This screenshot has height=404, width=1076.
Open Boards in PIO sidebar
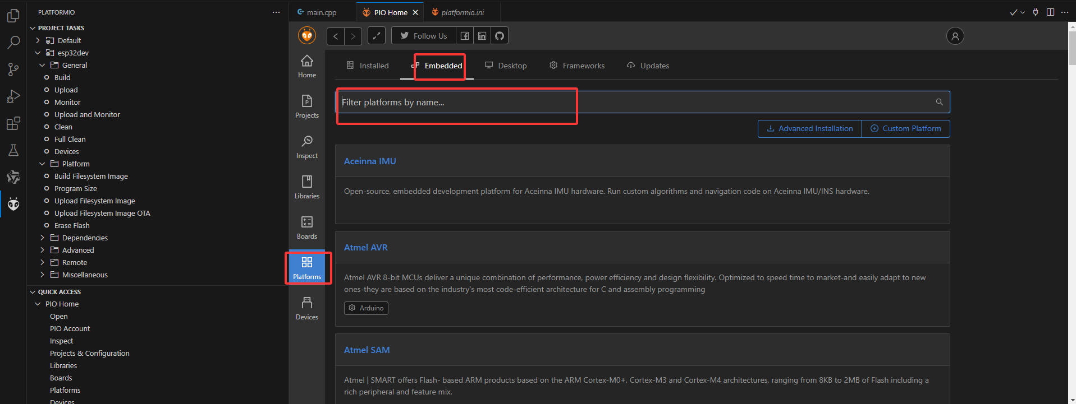point(307,227)
